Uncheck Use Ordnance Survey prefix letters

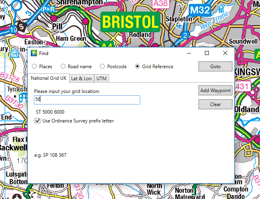pyautogui.click(x=38, y=121)
